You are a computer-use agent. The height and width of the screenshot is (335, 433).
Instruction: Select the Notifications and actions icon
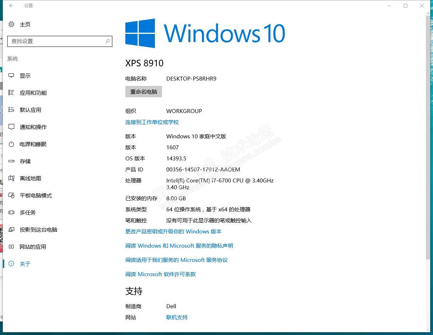pos(11,127)
